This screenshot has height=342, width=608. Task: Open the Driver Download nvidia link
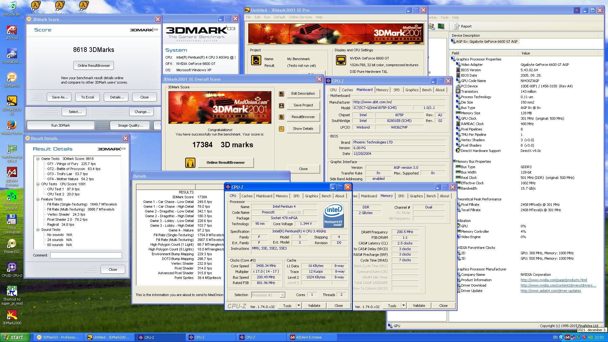pyautogui.click(x=558, y=285)
